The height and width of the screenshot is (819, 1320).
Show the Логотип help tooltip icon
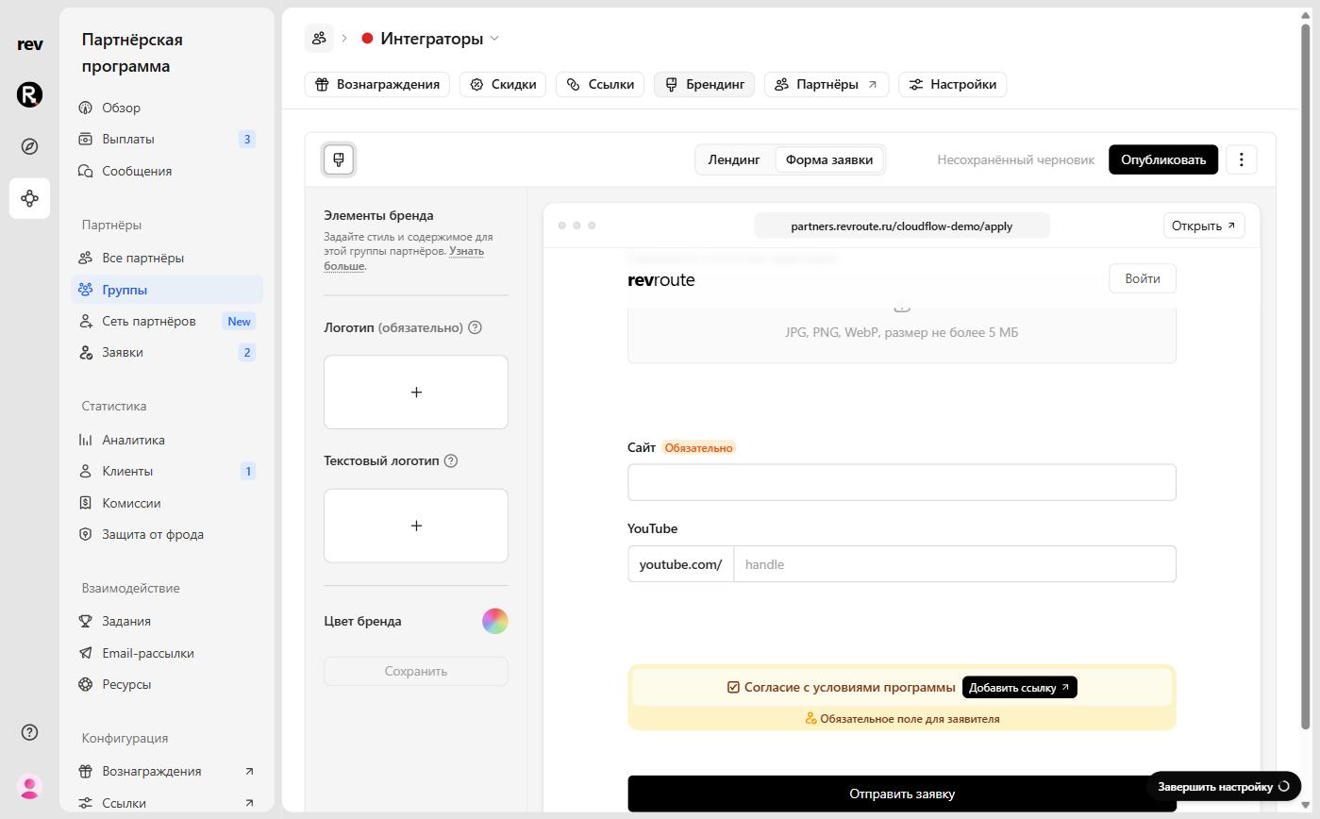(475, 327)
